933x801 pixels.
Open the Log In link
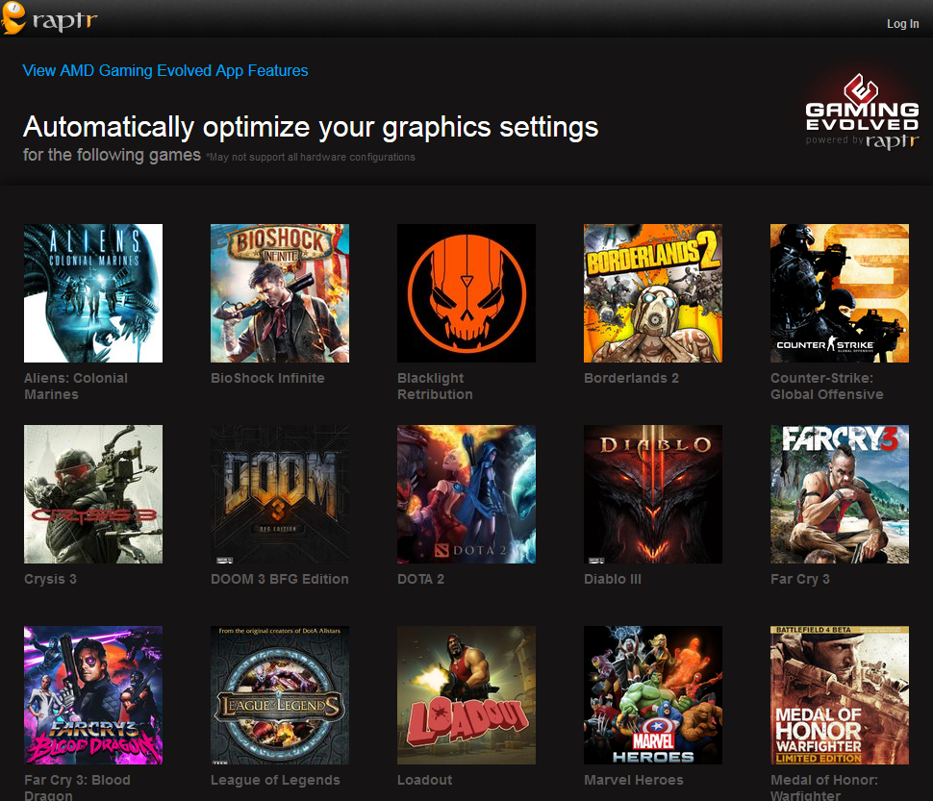pos(902,24)
